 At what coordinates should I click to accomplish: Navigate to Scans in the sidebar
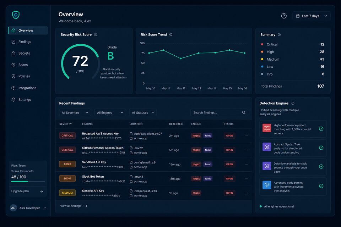[28, 65]
